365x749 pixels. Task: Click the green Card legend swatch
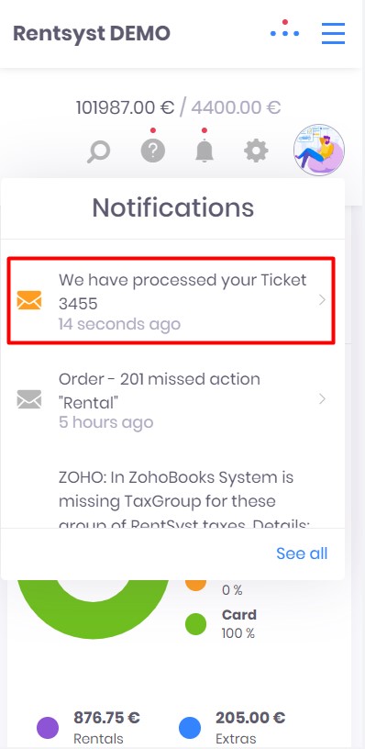195,624
